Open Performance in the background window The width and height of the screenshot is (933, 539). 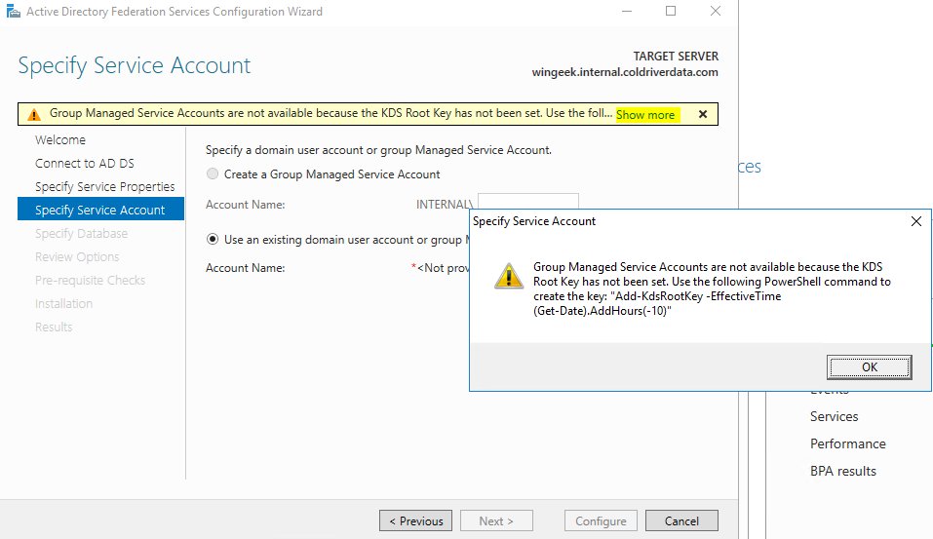(x=847, y=443)
